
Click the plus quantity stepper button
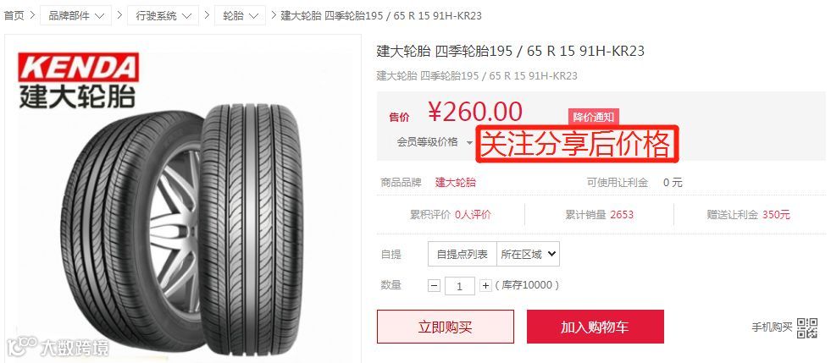(x=485, y=286)
